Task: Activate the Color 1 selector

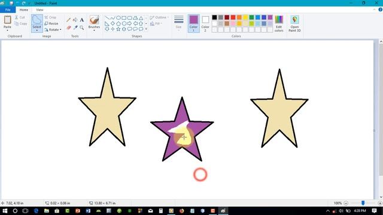Action: point(193,23)
